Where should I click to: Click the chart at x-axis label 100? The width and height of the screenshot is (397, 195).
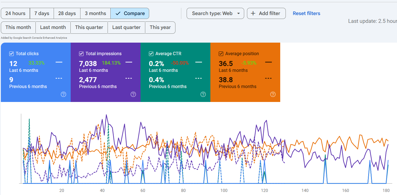coord(224,191)
